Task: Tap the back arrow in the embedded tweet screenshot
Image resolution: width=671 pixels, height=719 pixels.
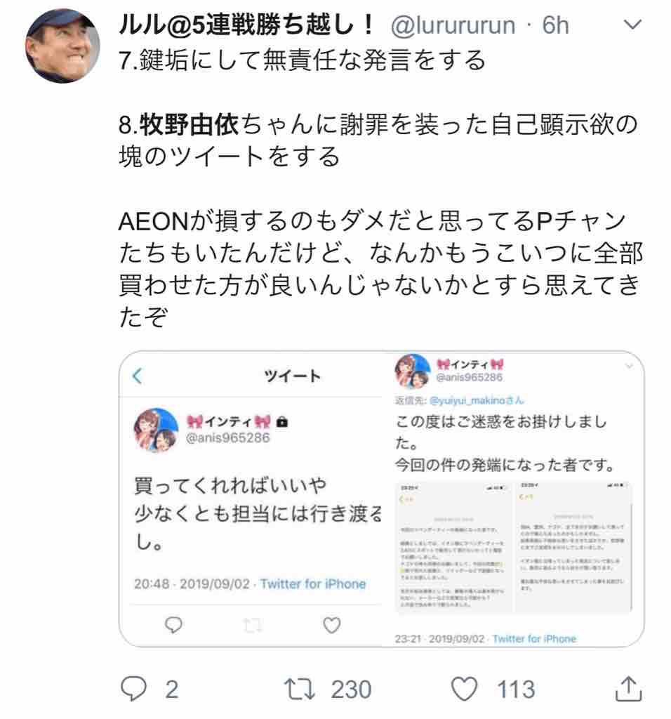Action: tap(137, 376)
